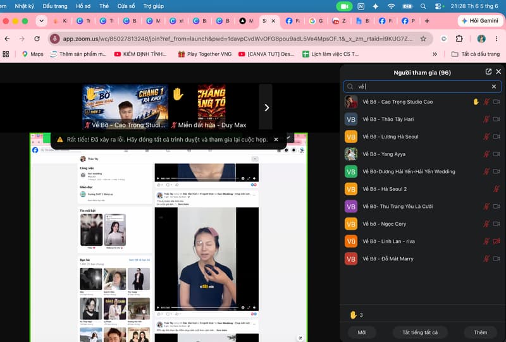The width and height of the screenshot is (506, 342).
Task: Click the address bar URL
Action: pyautogui.click(x=237, y=39)
